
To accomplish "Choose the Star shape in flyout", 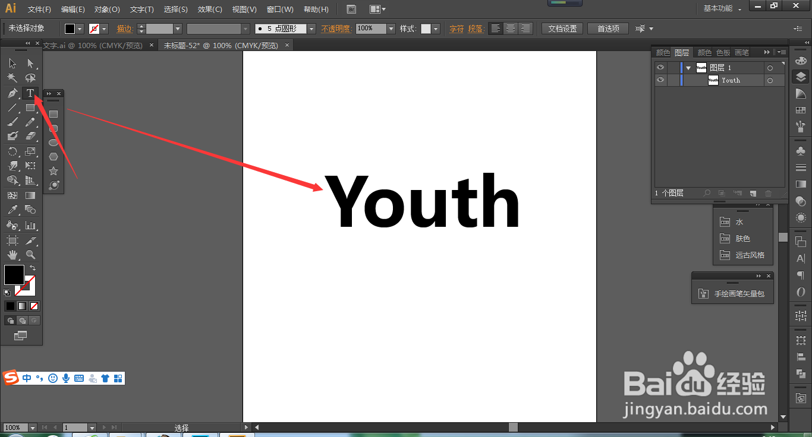I will (x=53, y=171).
